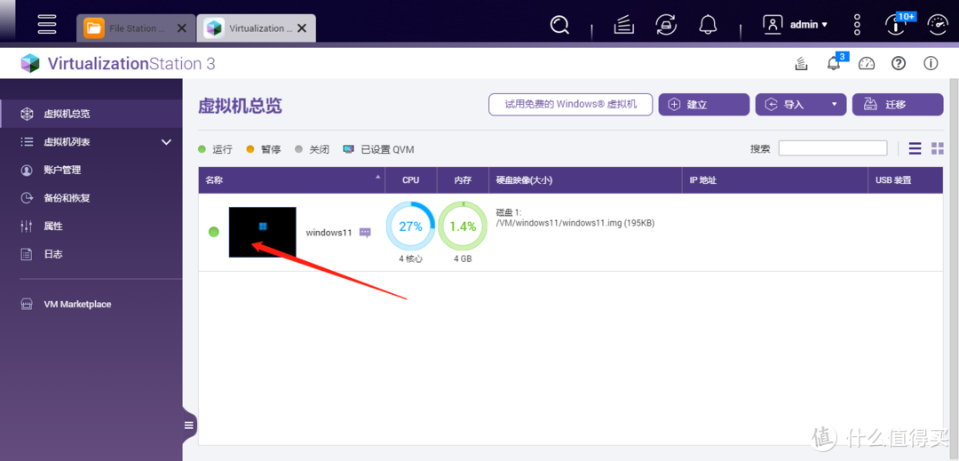
Task: Click the 建立 create button
Action: click(704, 105)
